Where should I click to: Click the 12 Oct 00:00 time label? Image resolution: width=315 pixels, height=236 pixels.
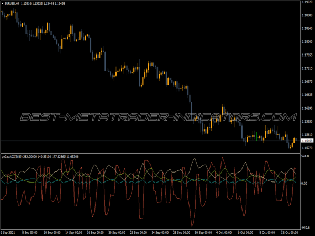(288, 232)
